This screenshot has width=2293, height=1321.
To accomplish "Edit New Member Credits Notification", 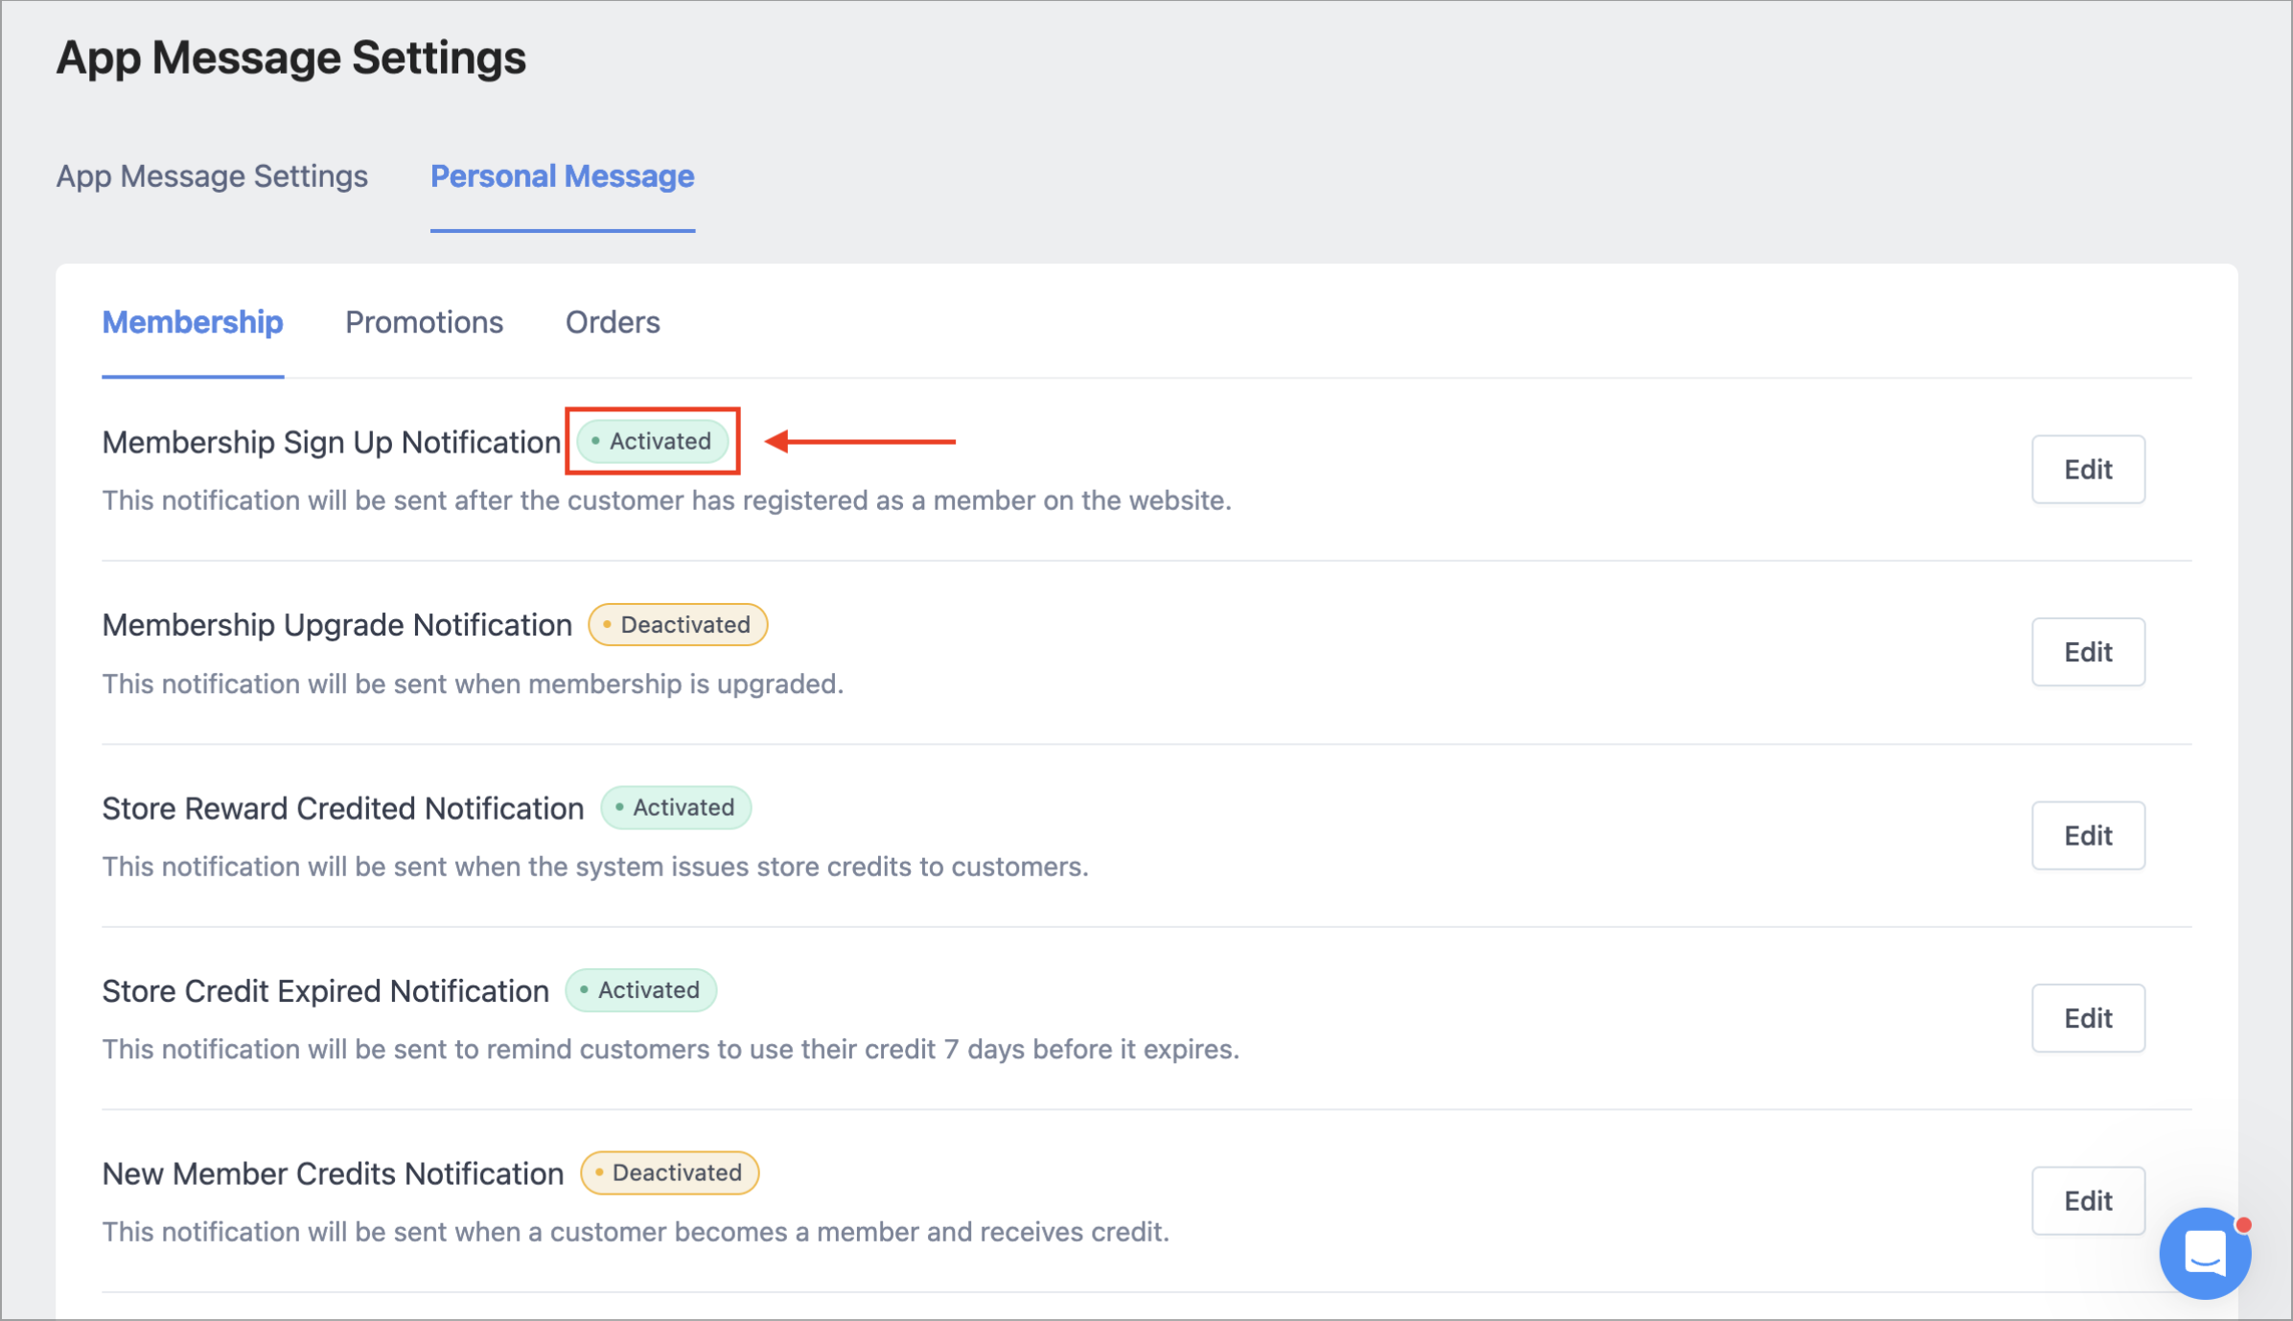I will [2088, 1201].
